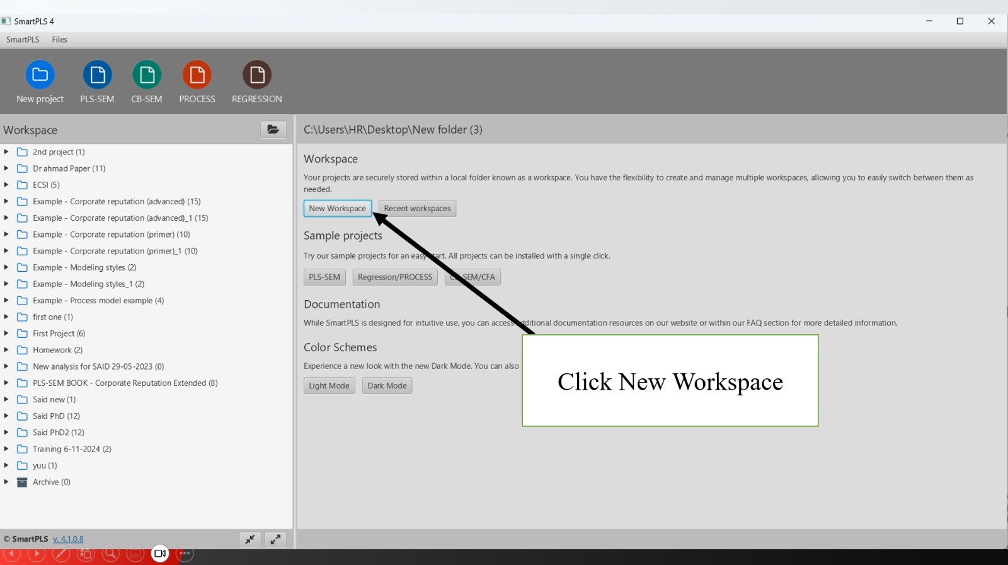
Task: Open the Files menu
Action: 59,40
